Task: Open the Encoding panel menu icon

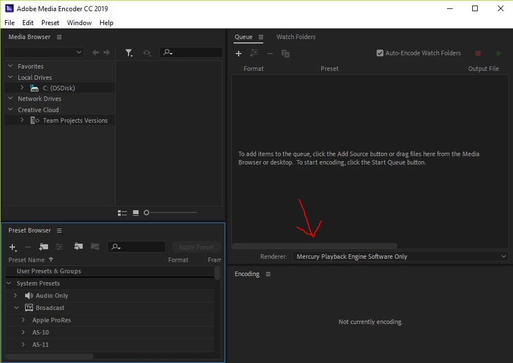Action: (x=268, y=274)
